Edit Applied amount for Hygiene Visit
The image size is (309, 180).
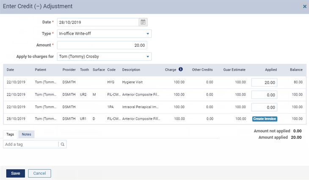(264, 82)
